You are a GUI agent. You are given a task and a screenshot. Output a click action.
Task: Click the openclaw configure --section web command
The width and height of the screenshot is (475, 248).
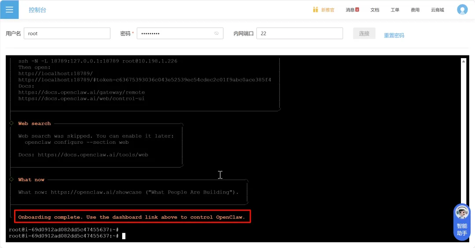pos(77,142)
